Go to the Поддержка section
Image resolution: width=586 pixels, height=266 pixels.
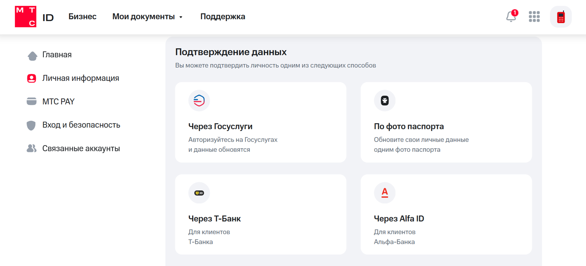(x=223, y=17)
